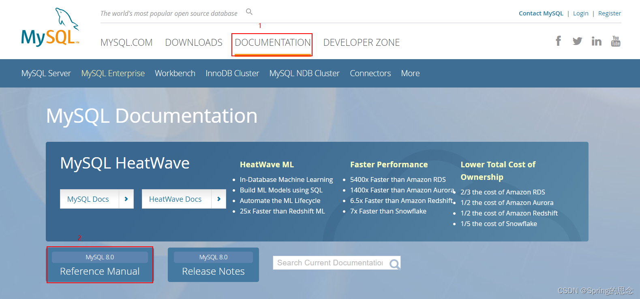Click the MySQL HeatWave title
This screenshot has height=299, width=640.
click(x=125, y=163)
